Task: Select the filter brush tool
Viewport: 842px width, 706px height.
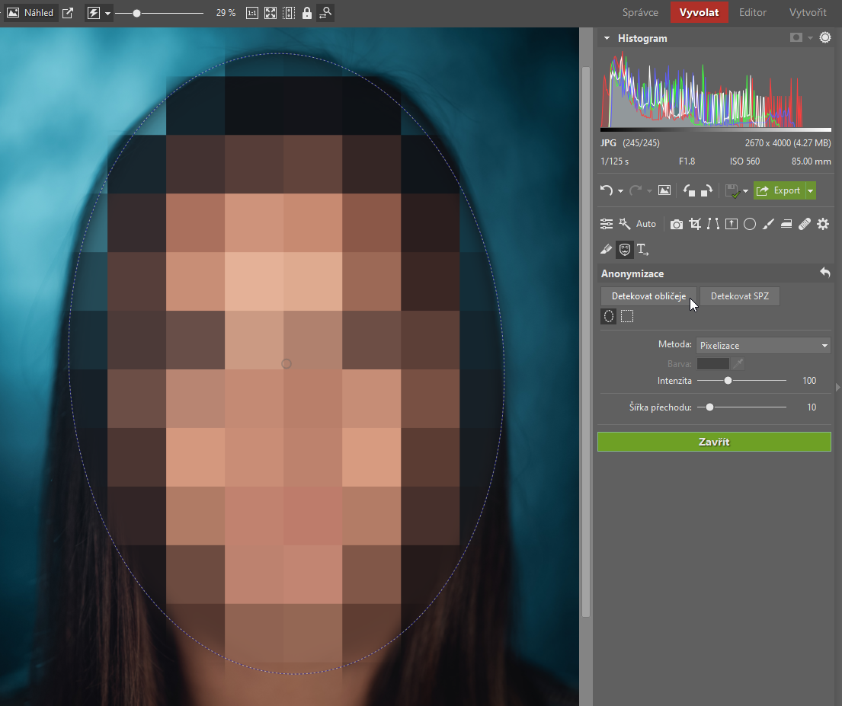Action: [x=768, y=224]
